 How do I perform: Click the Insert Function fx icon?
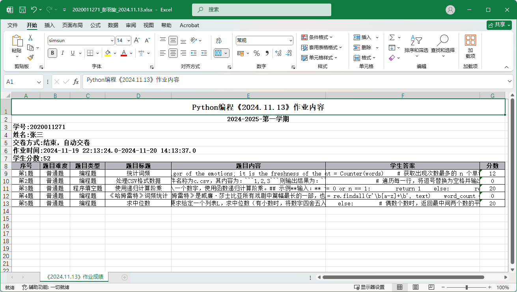pyautogui.click(x=76, y=81)
